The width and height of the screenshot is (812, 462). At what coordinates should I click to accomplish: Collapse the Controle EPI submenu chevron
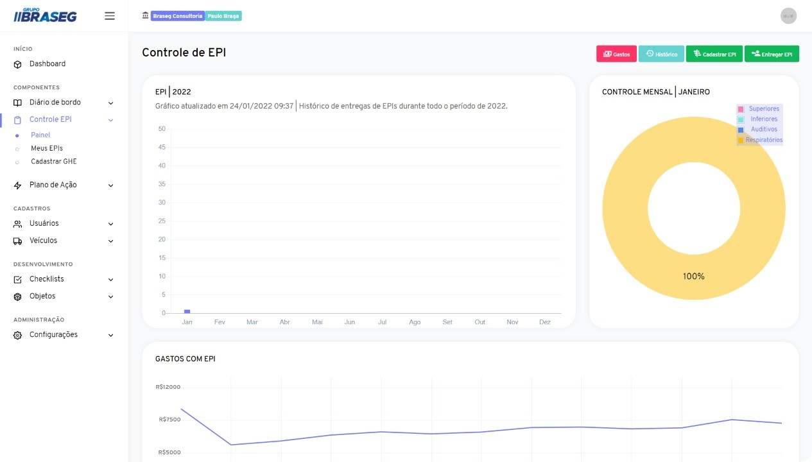coord(110,120)
